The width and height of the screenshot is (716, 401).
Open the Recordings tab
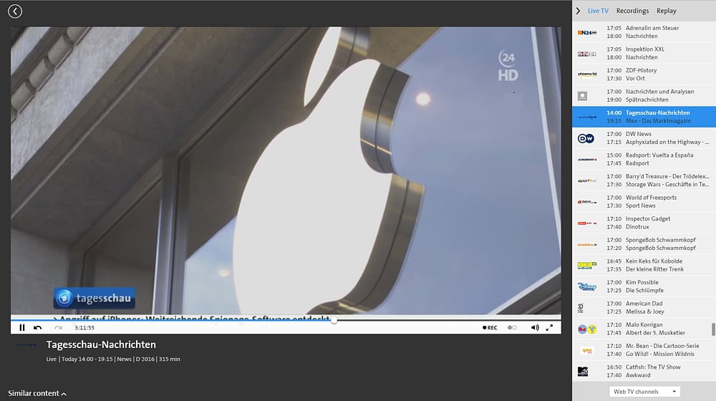[632, 11]
